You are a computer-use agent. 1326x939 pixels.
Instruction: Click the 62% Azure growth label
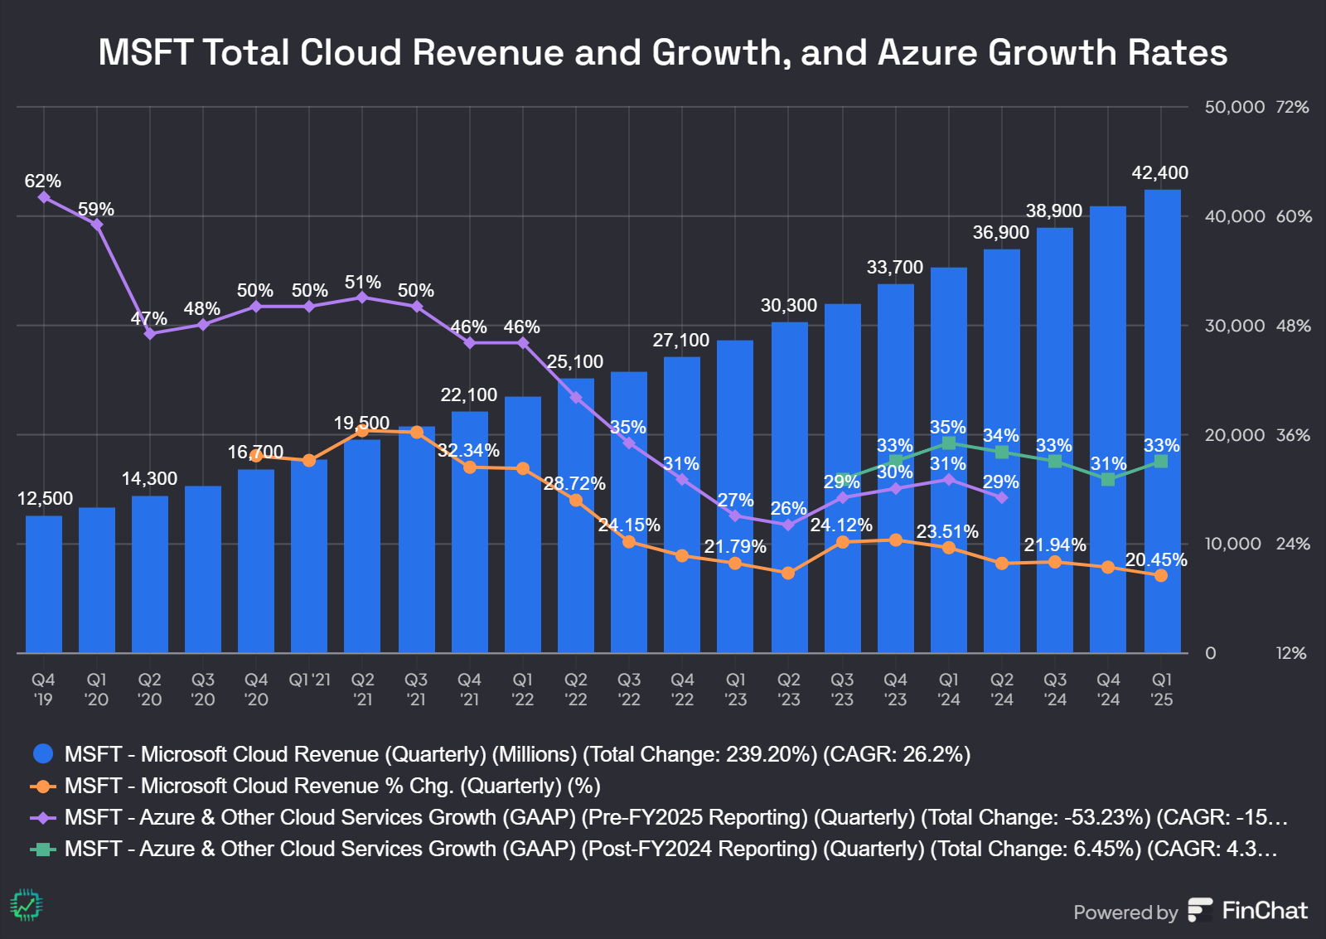coord(43,181)
